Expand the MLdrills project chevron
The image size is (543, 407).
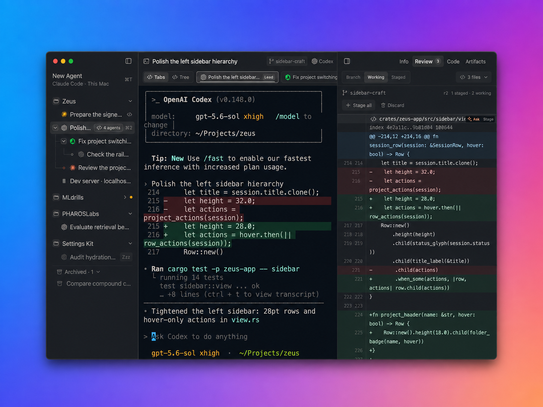[125, 197]
